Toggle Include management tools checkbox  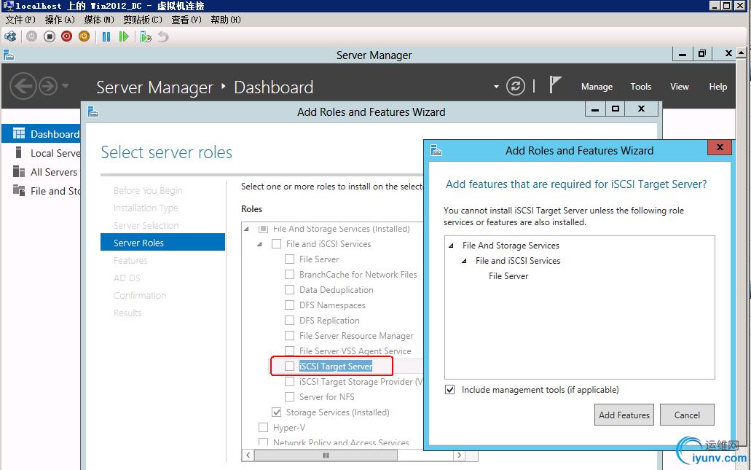pos(449,390)
